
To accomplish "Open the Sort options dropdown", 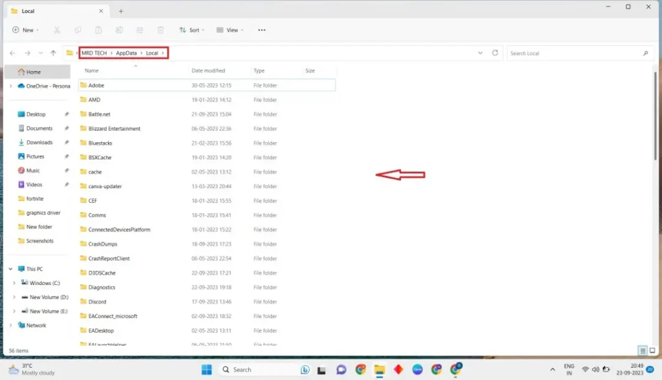I will [x=191, y=30].
